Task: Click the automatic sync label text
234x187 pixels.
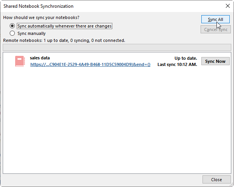Action: coord(65,26)
